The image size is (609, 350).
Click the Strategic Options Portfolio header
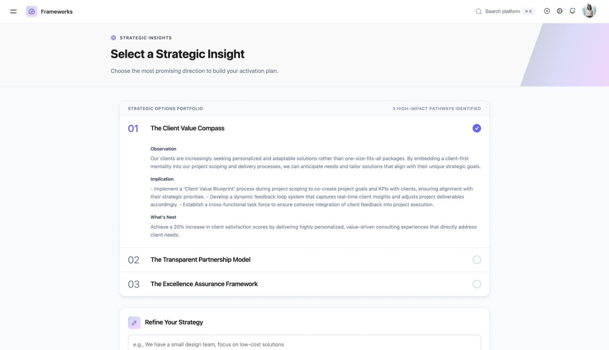[x=165, y=109]
